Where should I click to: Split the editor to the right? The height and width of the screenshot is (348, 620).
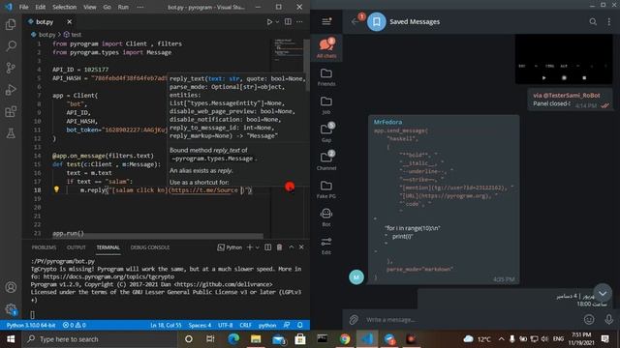coord(288,21)
